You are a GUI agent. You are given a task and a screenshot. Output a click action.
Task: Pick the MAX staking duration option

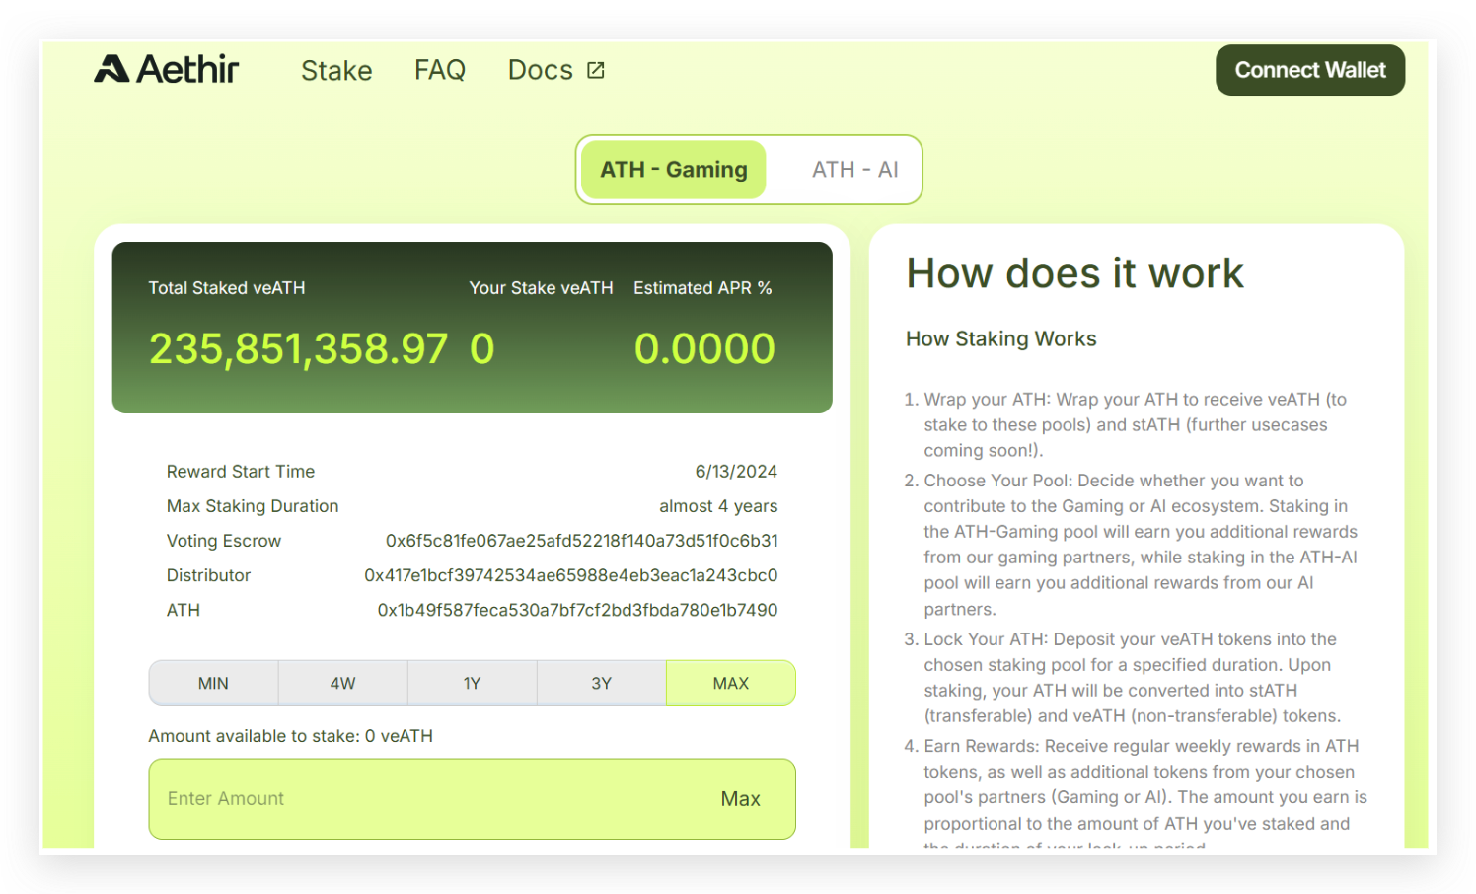730,683
